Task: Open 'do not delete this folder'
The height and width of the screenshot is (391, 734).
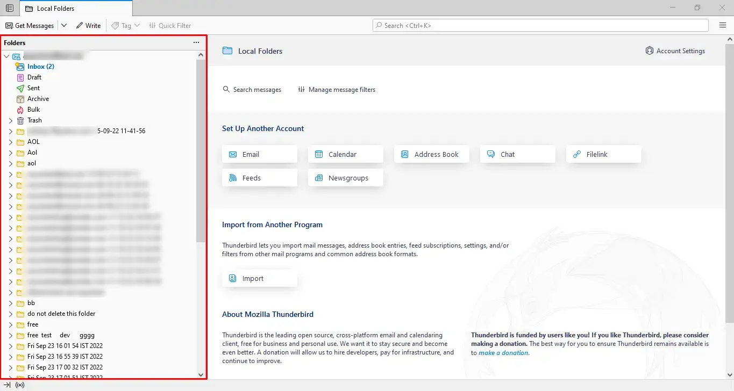Action: 61,314
